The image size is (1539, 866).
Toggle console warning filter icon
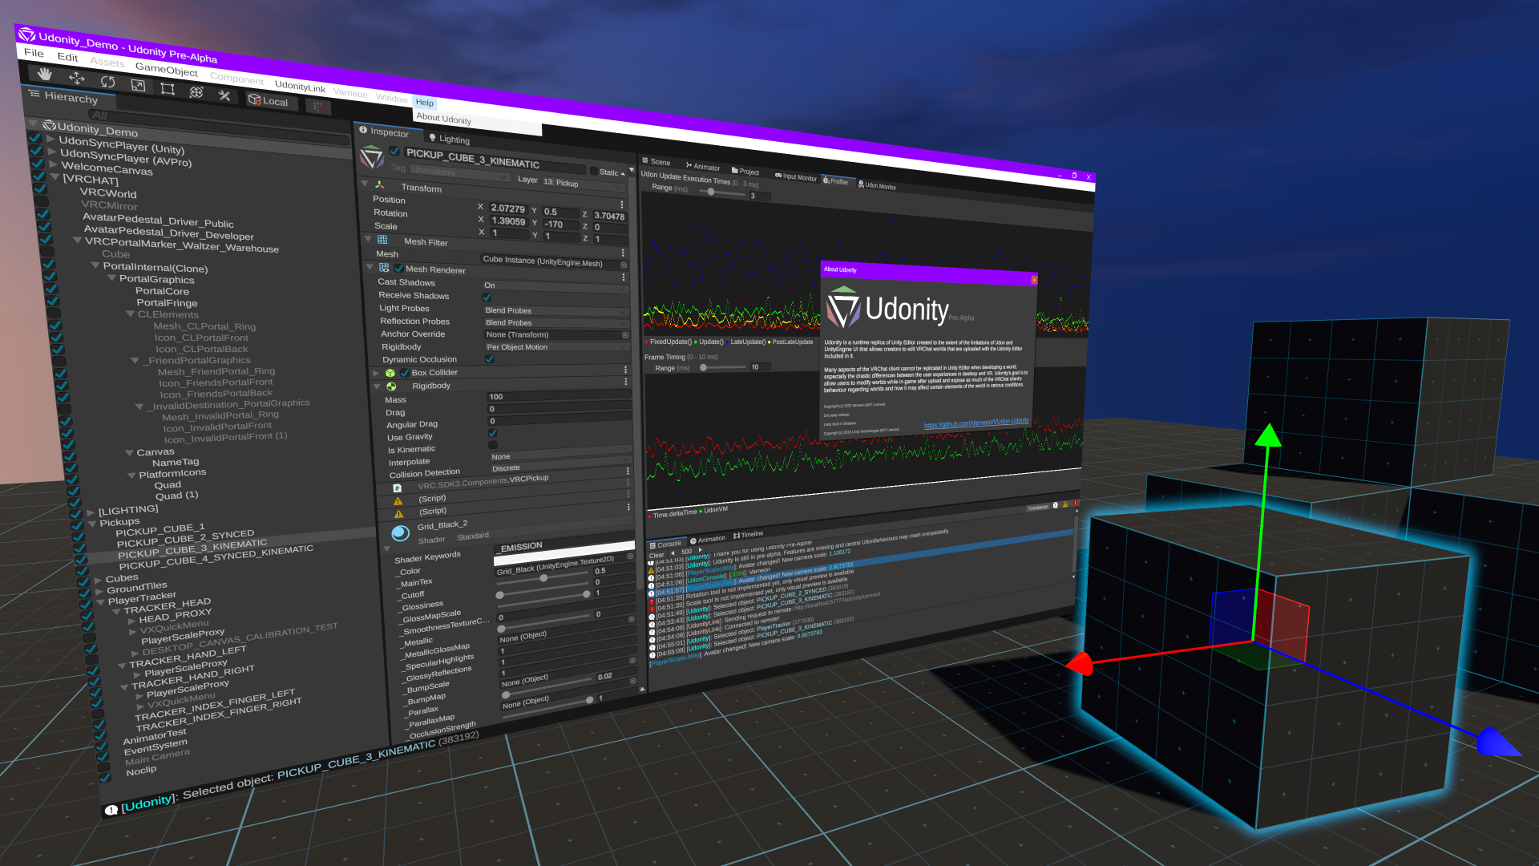(x=1065, y=504)
